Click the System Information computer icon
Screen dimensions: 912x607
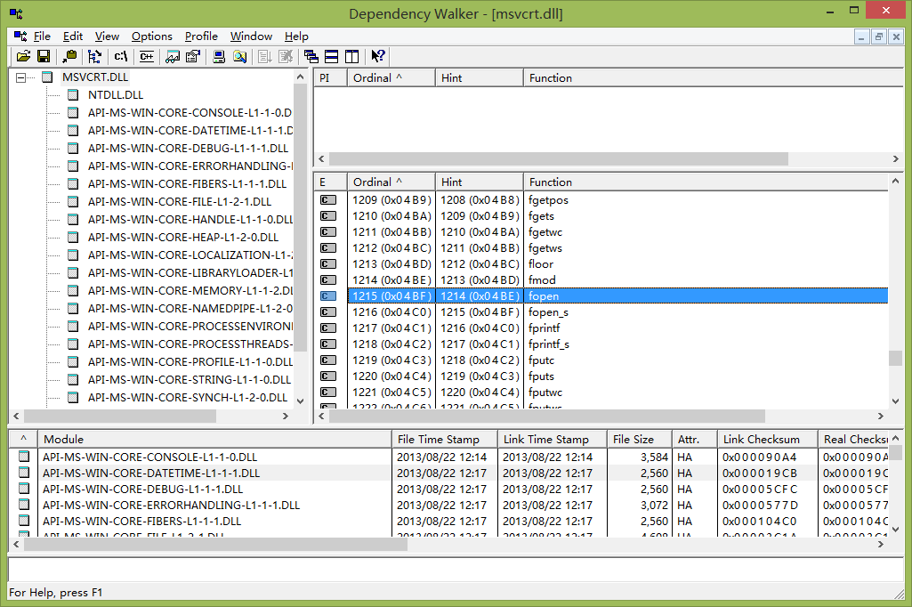pyautogui.click(x=219, y=56)
